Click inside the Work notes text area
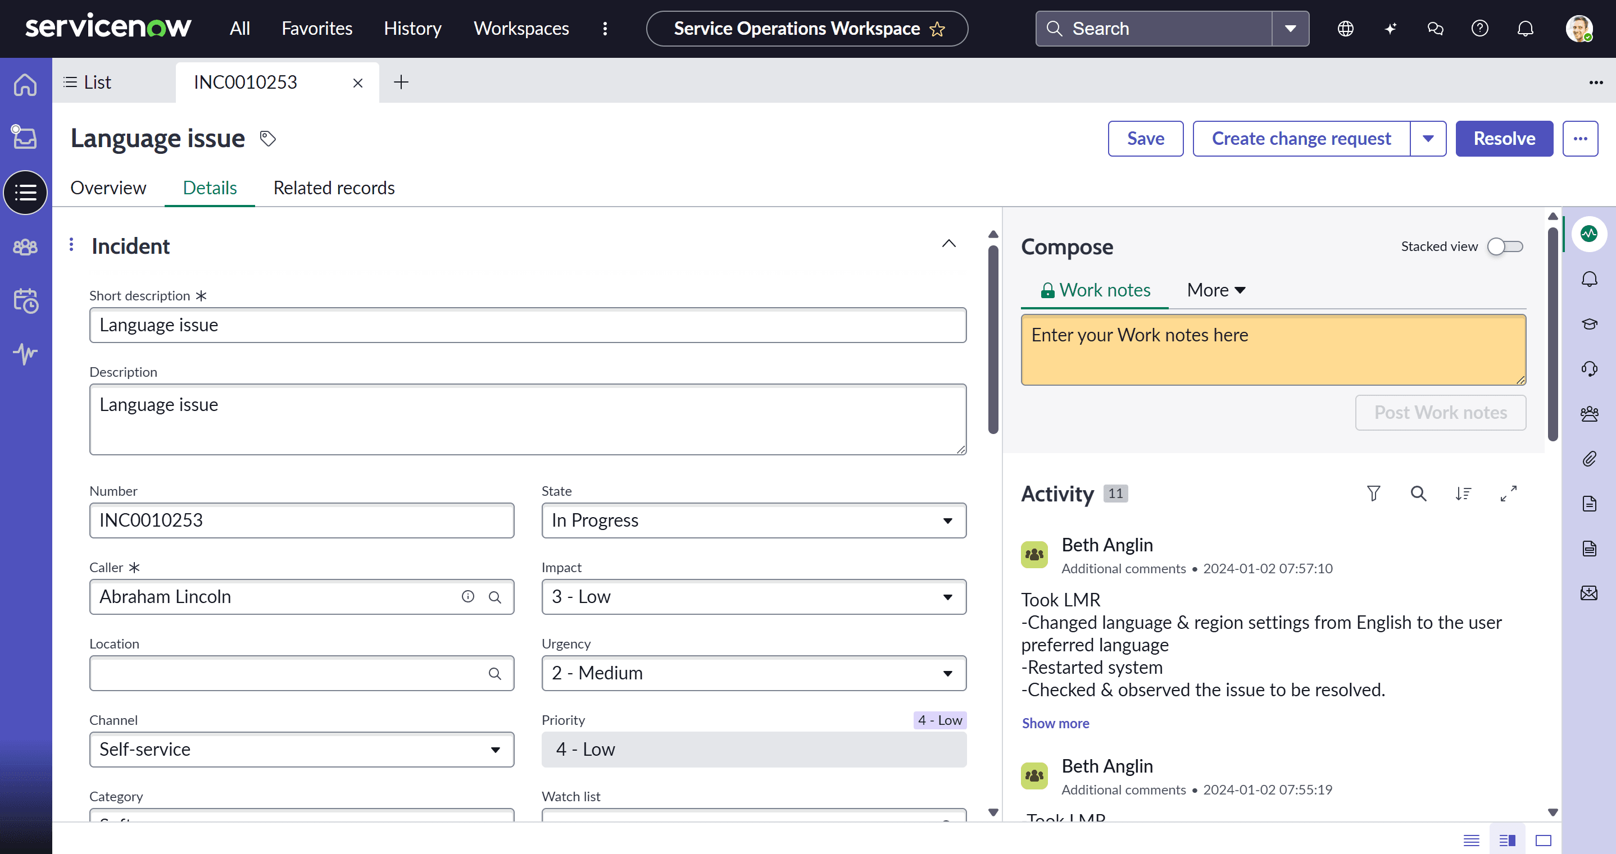Screen dimensions: 1616x854 (1272, 349)
